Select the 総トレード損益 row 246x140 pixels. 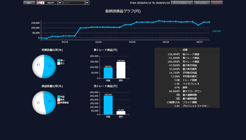point(187,54)
